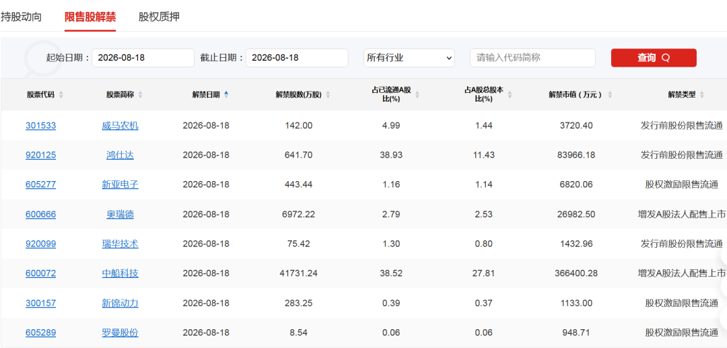Sort by 股票代码 column arrows
Screen dimensions: 727x348
coord(61,94)
